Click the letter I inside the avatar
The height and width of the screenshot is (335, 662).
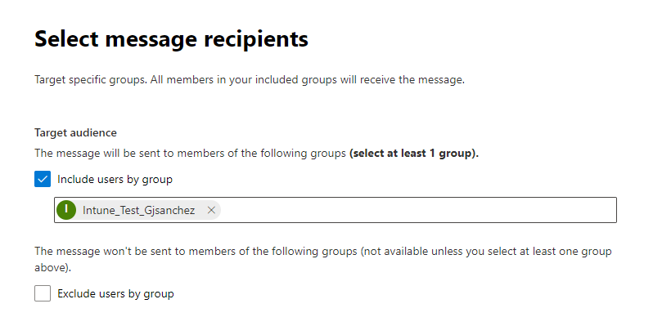pos(67,210)
